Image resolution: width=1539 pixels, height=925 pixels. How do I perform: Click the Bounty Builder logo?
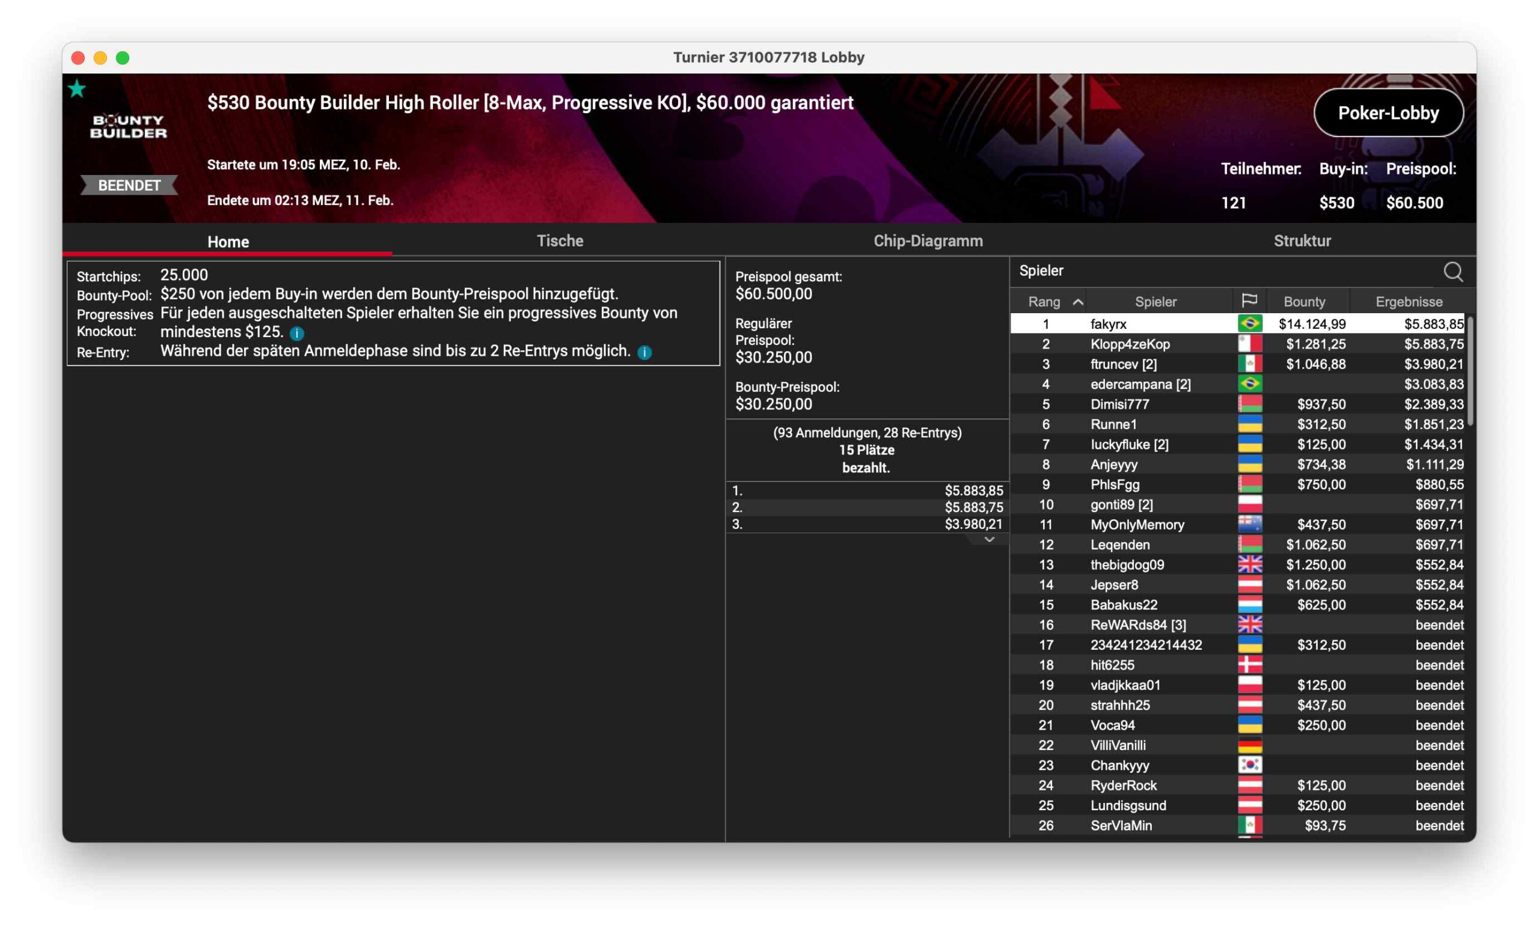coord(129,126)
